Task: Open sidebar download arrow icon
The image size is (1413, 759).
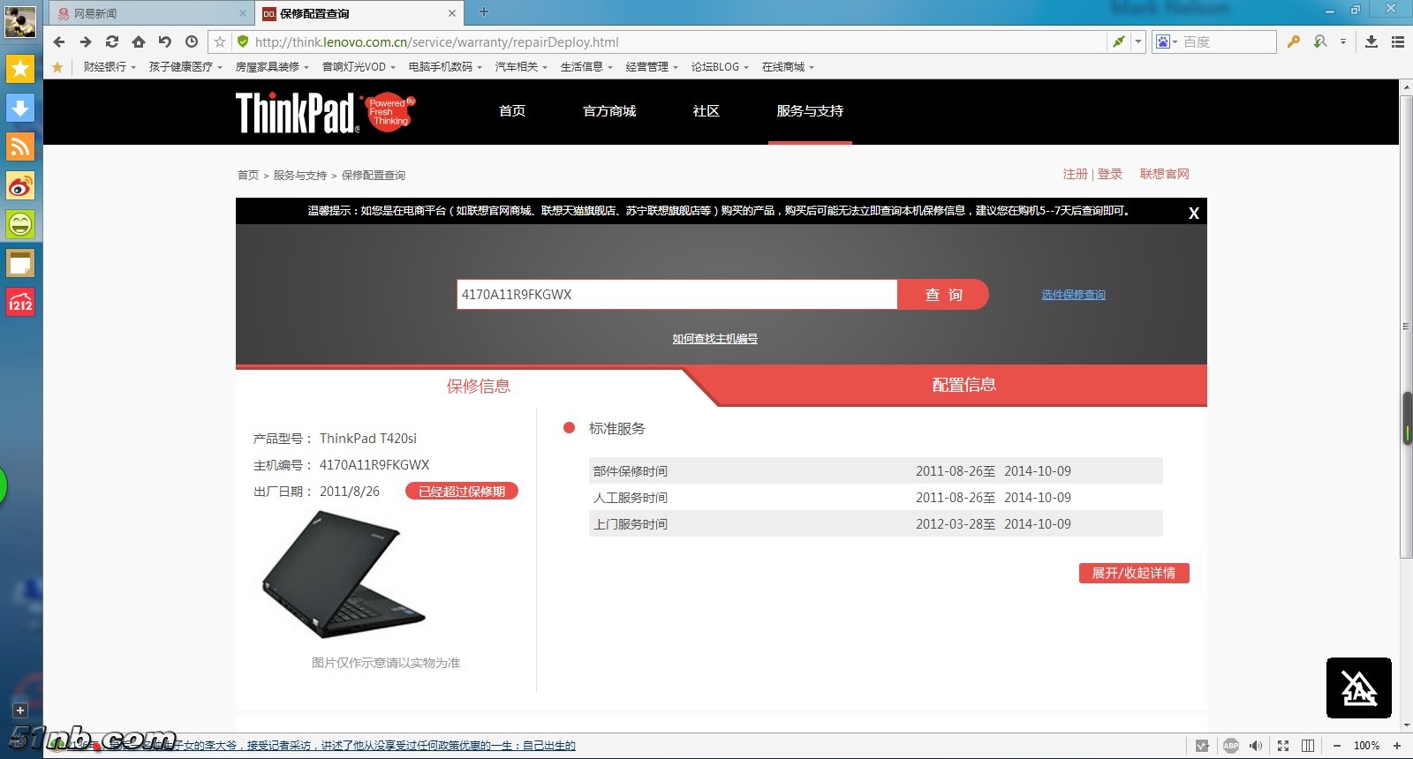Action: (x=20, y=108)
